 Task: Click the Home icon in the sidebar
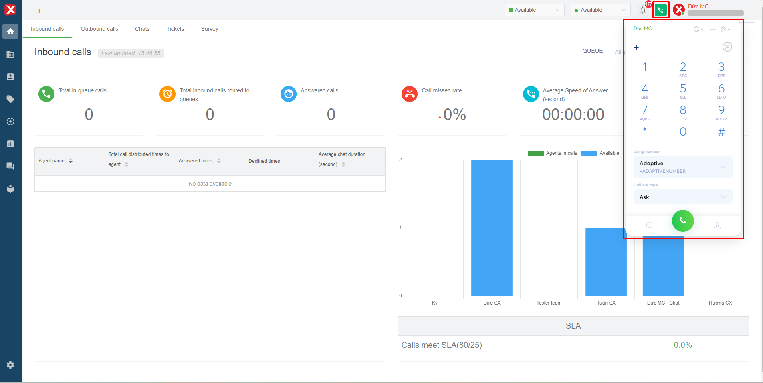click(10, 32)
